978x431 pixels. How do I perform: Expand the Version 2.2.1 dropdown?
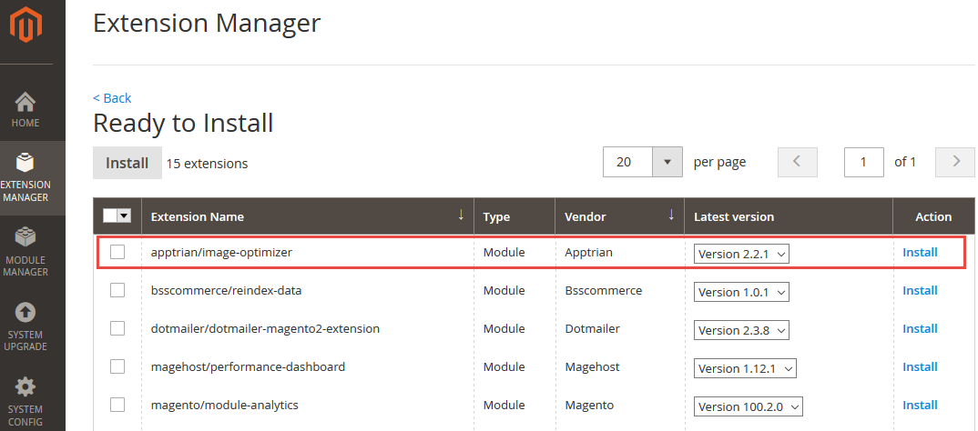741,254
